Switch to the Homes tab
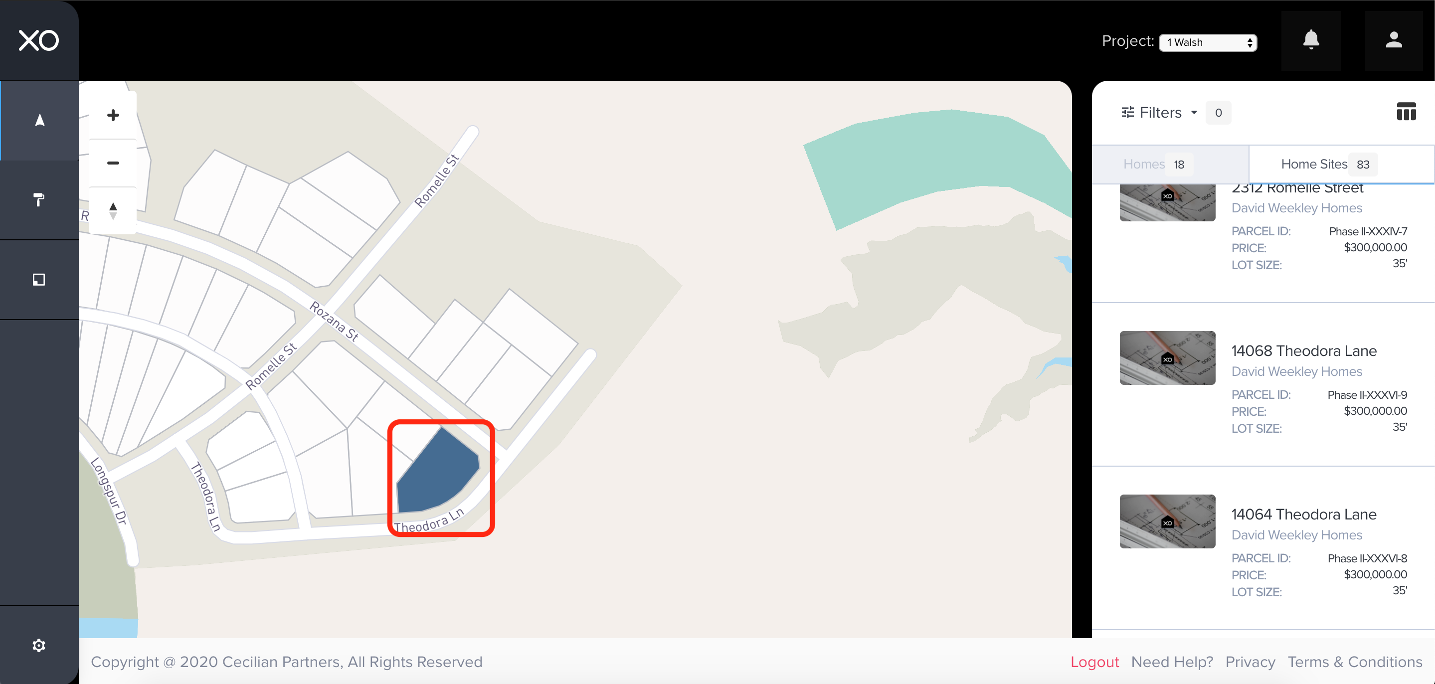Image resolution: width=1435 pixels, height=684 pixels. (1170, 165)
